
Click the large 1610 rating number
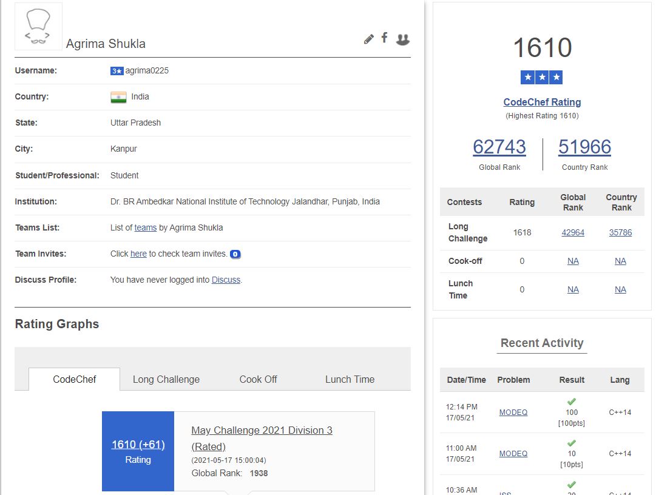pyautogui.click(x=542, y=48)
